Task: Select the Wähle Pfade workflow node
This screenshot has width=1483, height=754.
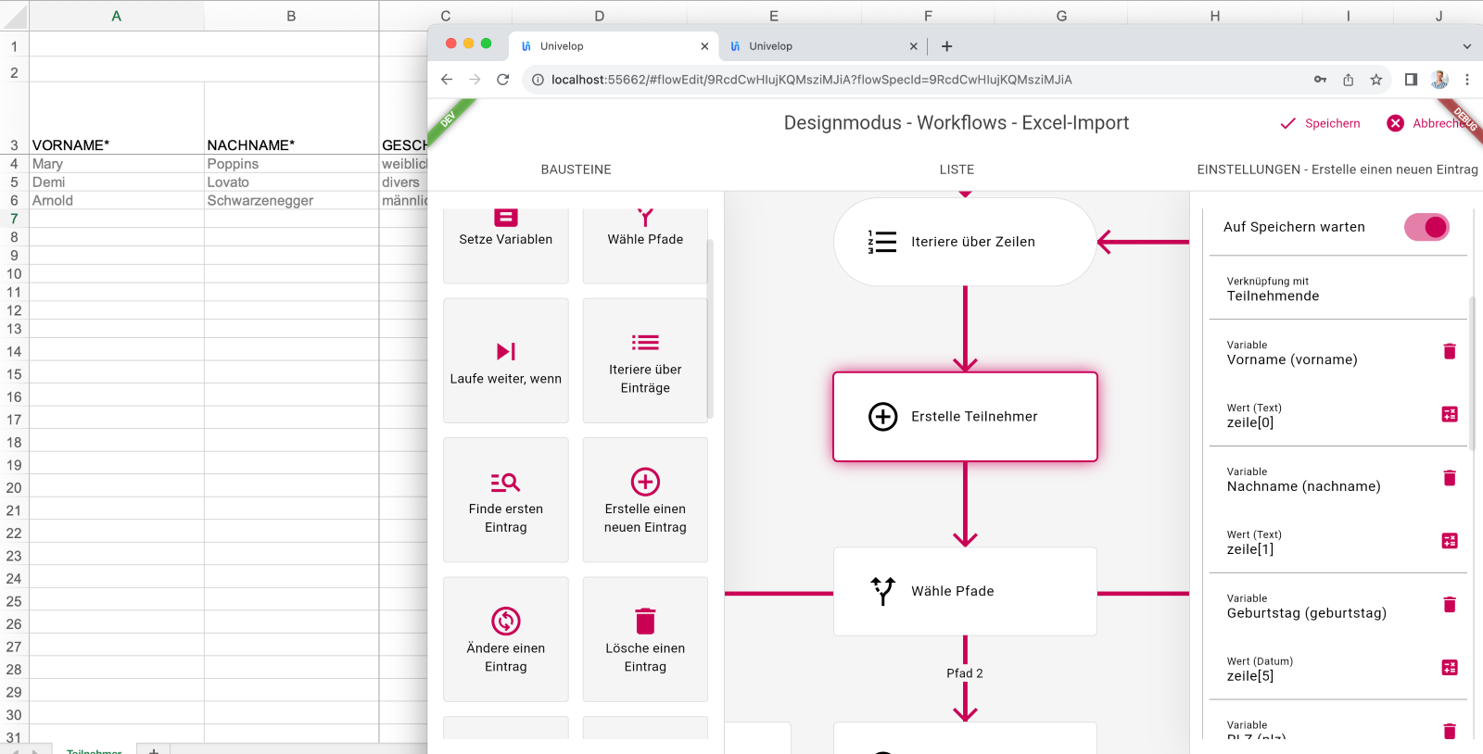Action: pyautogui.click(x=965, y=591)
